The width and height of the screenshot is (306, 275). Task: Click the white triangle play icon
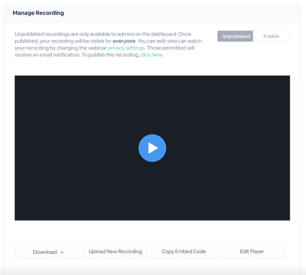153,148
